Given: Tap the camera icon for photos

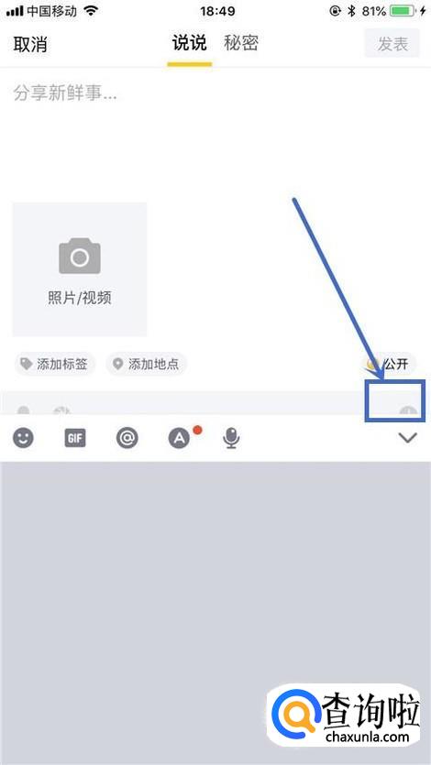Looking at the screenshot, I should pos(80,256).
